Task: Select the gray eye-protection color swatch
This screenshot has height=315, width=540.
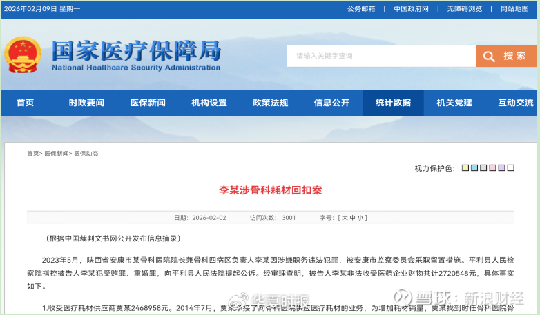Action: click(483, 167)
